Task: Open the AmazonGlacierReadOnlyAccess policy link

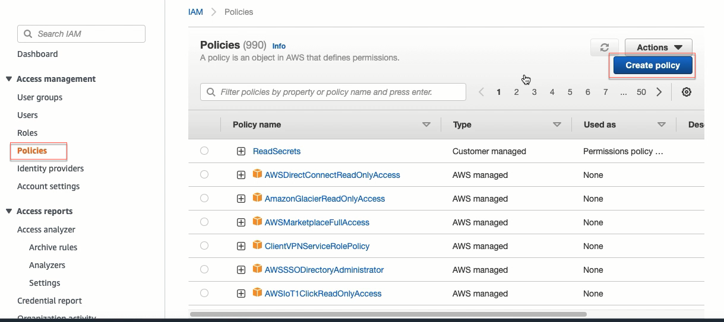Action: point(325,199)
